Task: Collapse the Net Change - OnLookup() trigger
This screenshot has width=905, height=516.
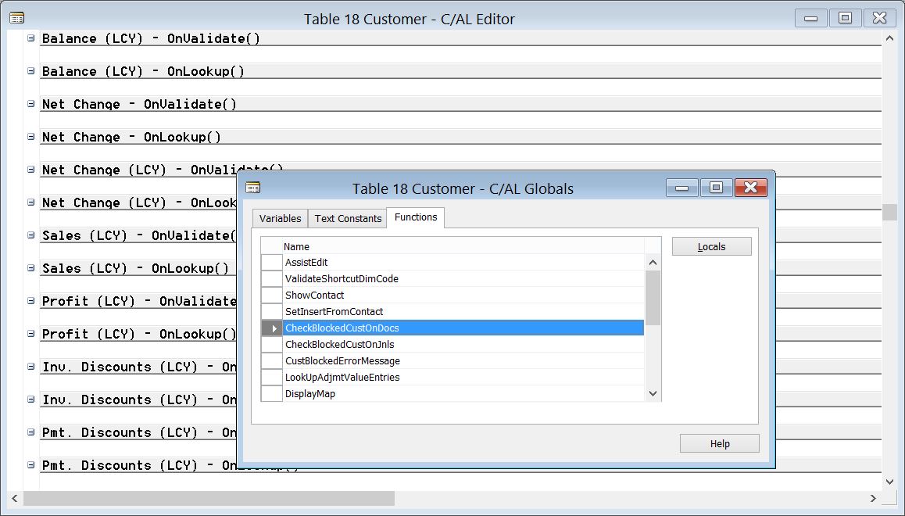Action: coord(31,137)
